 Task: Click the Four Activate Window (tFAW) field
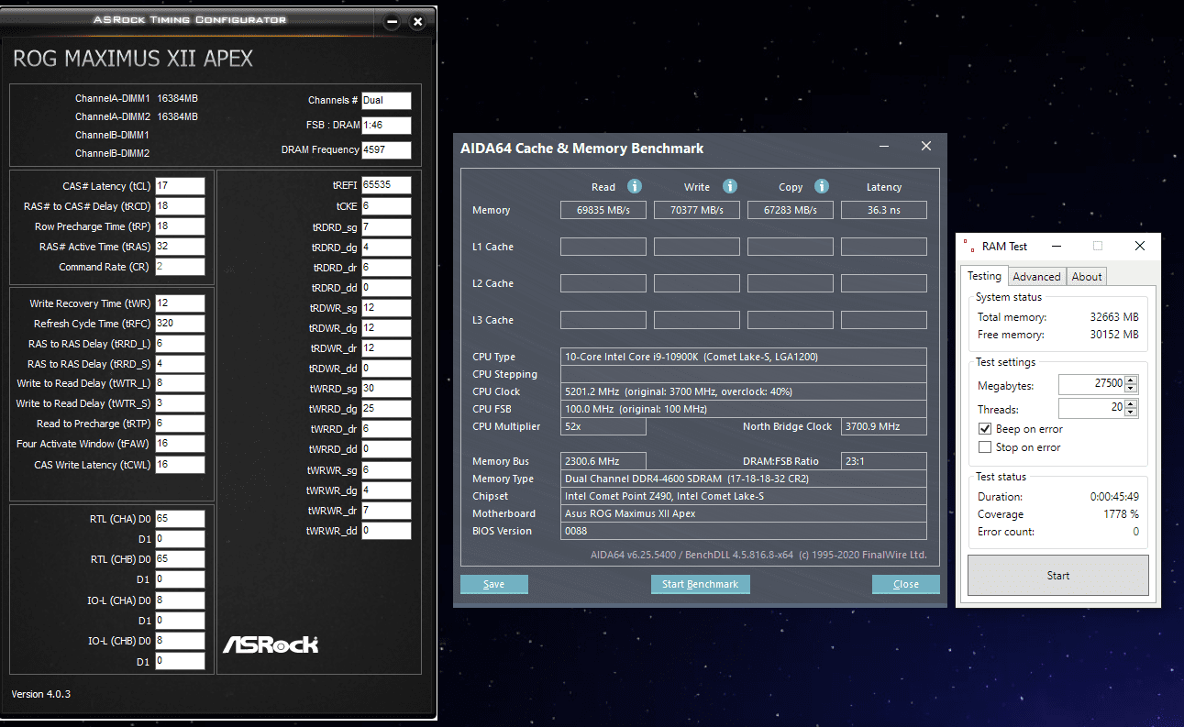(180, 444)
